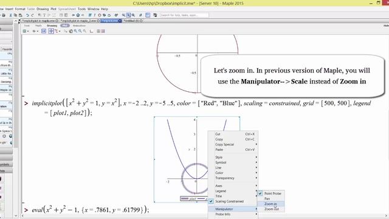
Task: Toggle gridlines with first grid icon
Action: pyautogui.click(x=98, y=31)
